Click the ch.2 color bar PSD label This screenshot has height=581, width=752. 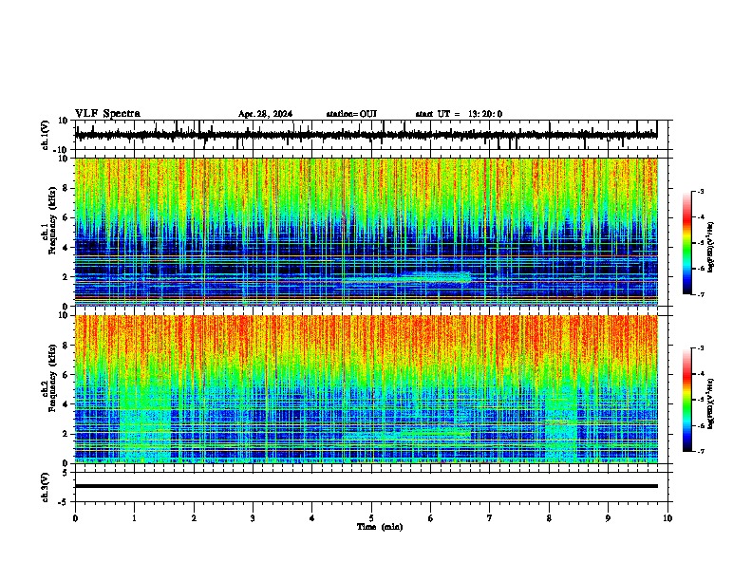pyautogui.click(x=710, y=403)
